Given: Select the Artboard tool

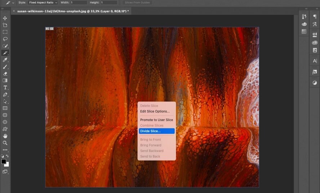Looking at the screenshot, I should pyautogui.click(x=5, y=25).
